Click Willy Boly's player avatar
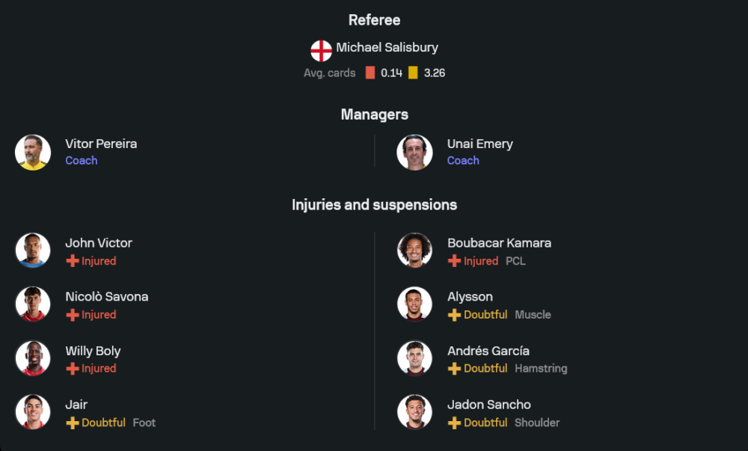 (33, 358)
